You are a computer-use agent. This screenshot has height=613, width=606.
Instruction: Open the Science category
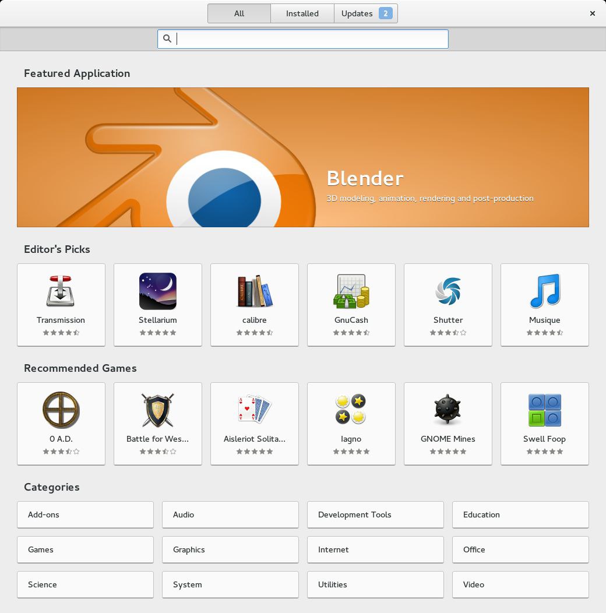coord(85,585)
